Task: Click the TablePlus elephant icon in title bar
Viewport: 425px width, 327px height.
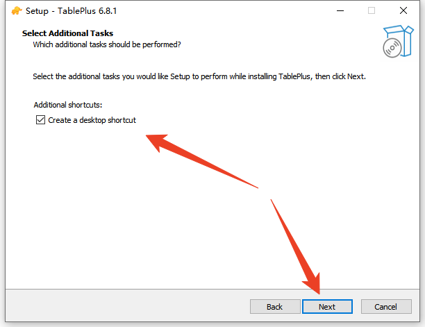Action: tap(17, 10)
